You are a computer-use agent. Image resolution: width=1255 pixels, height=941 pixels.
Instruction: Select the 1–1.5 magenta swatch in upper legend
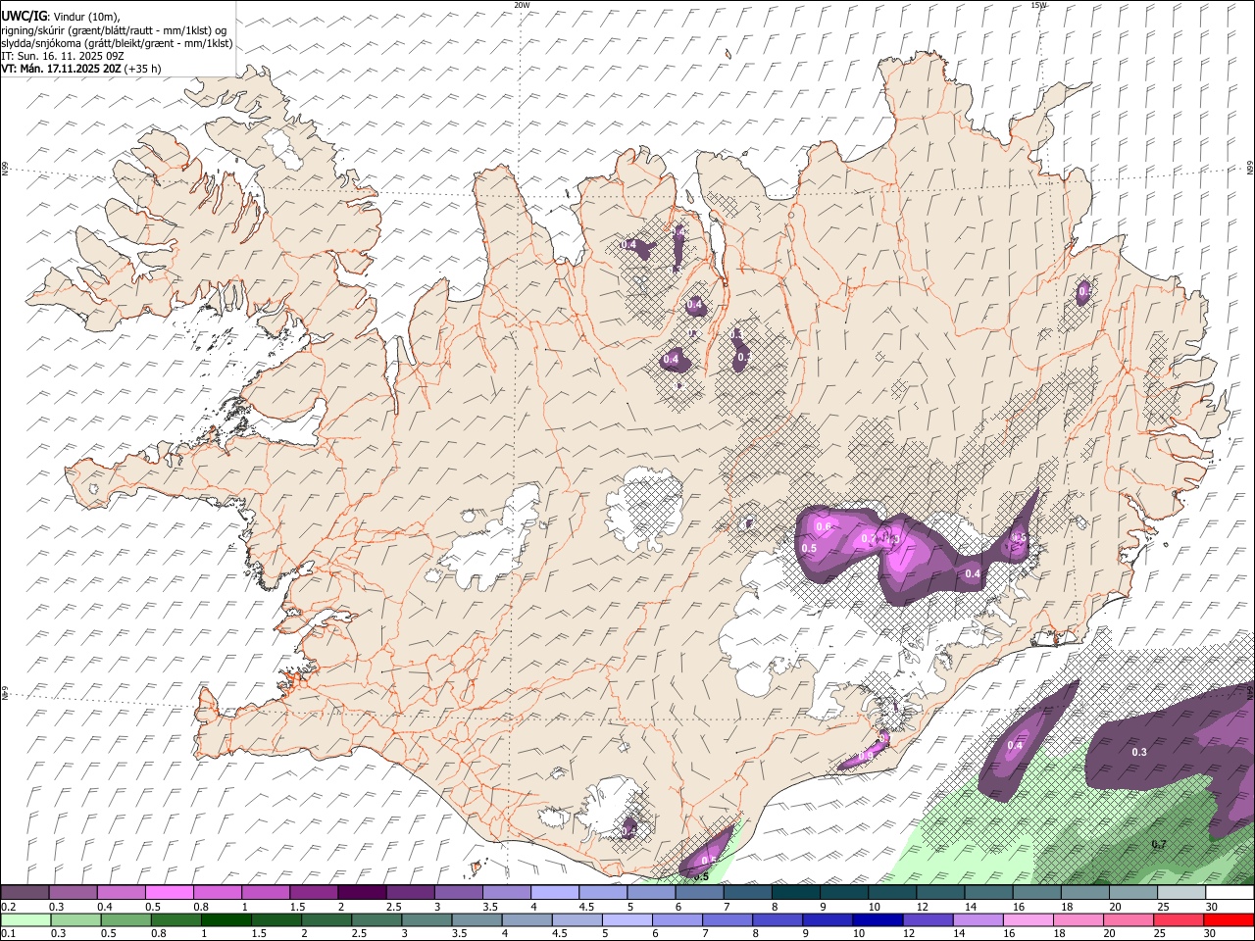pos(266,893)
